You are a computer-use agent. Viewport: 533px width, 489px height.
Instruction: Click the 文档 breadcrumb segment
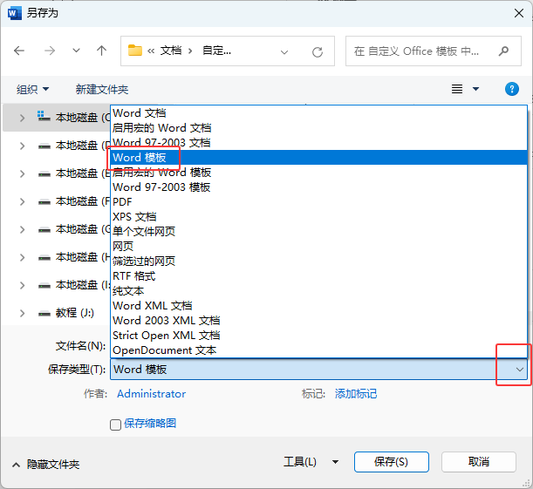point(171,51)
